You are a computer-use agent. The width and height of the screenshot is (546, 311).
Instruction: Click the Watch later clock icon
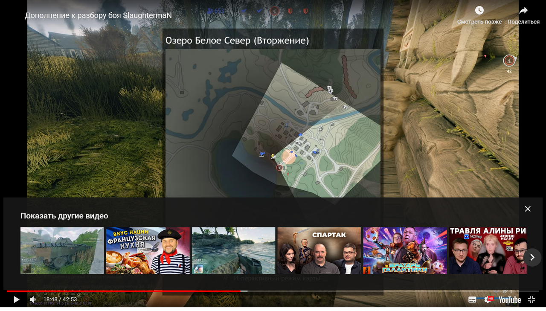[x=479, y=10]
